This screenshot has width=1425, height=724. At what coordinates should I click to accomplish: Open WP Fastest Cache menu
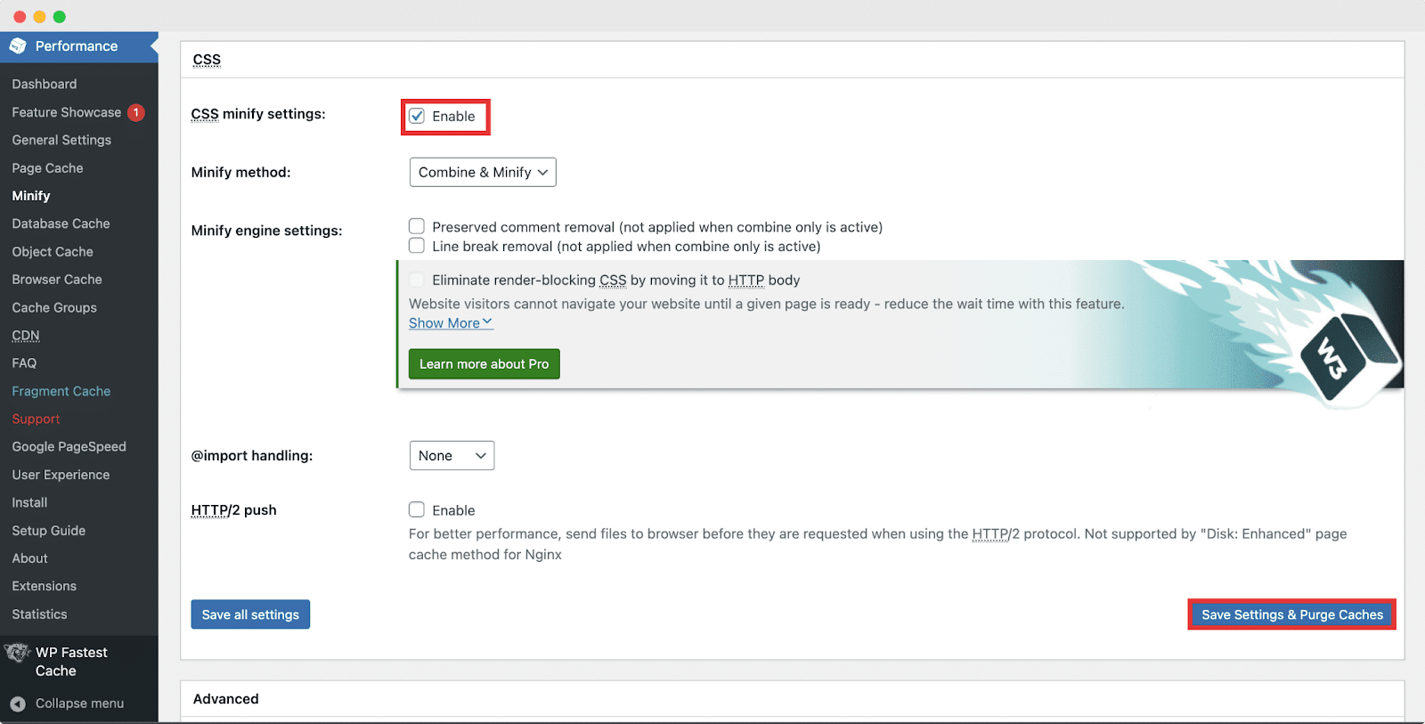(x=71, y=662)
